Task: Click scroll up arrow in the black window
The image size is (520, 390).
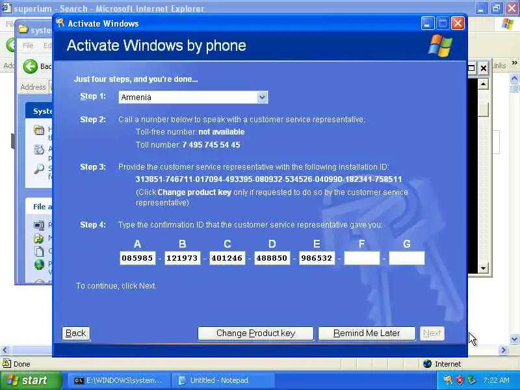Action: [483, 84]
